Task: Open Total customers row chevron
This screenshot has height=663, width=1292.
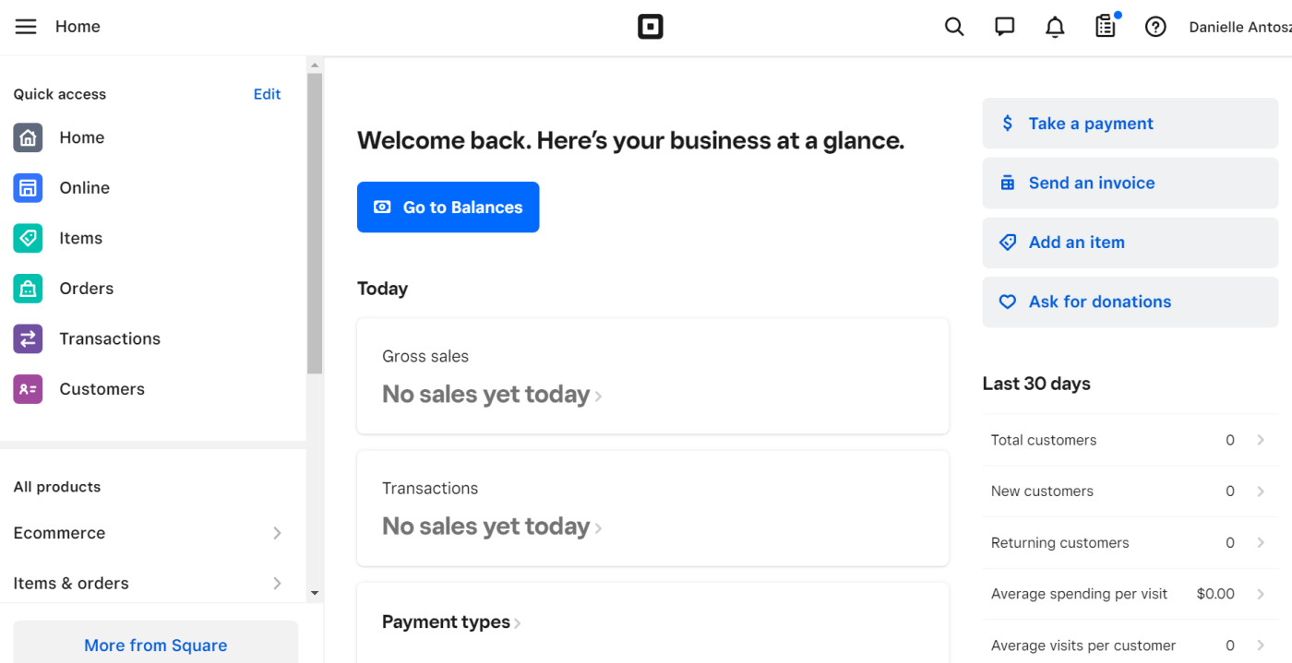Action: click(1261, 440)
